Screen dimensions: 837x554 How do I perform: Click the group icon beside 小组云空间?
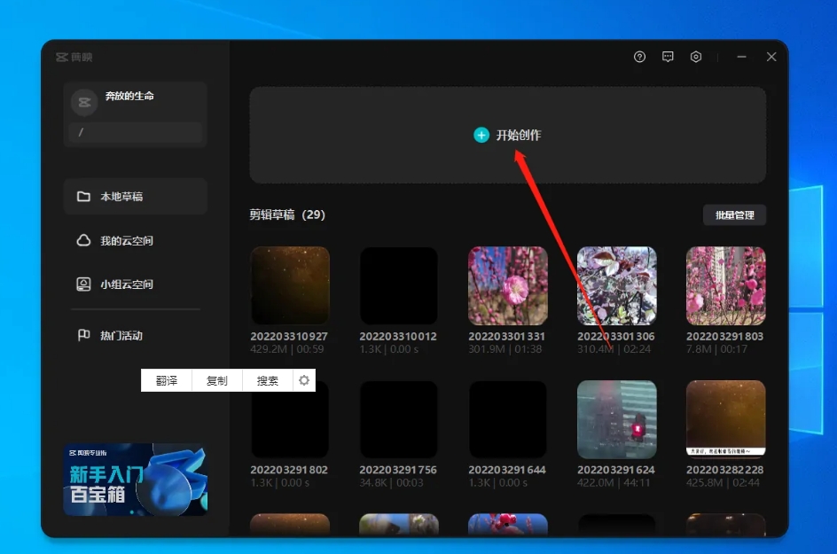pyautogui.click(x=83, y=285)
